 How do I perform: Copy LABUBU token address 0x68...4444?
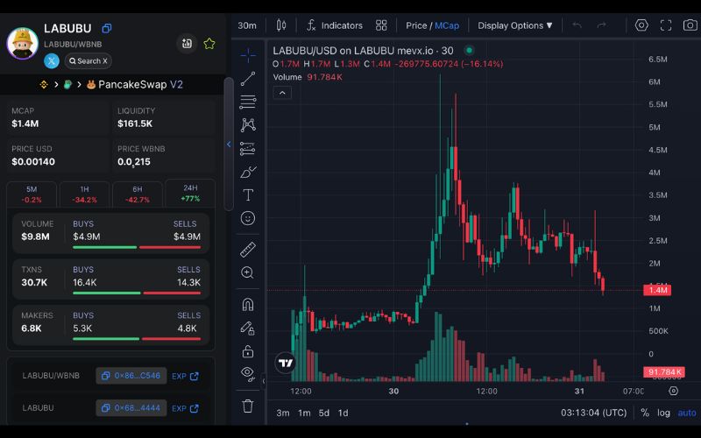pyautogui.click(x=131, y=408)
